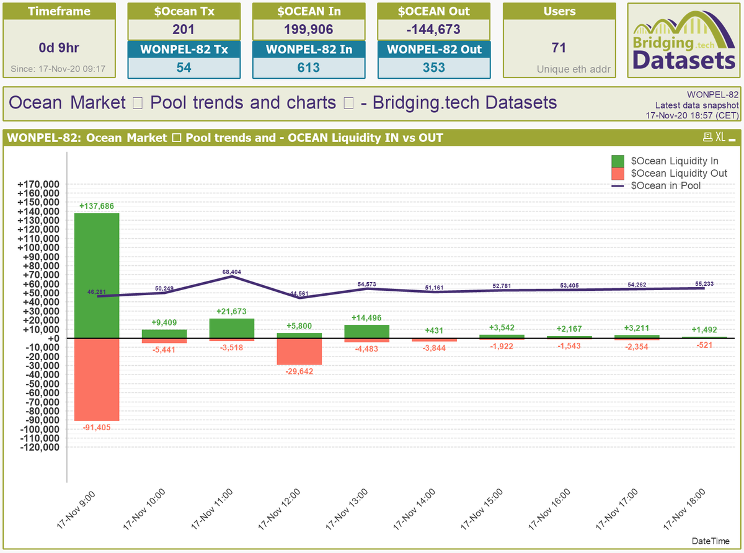Image resolution: width=744 pixels, height=553 pixels.
Task: Click the -120,000 y-axis label
Action: (40, 447)
